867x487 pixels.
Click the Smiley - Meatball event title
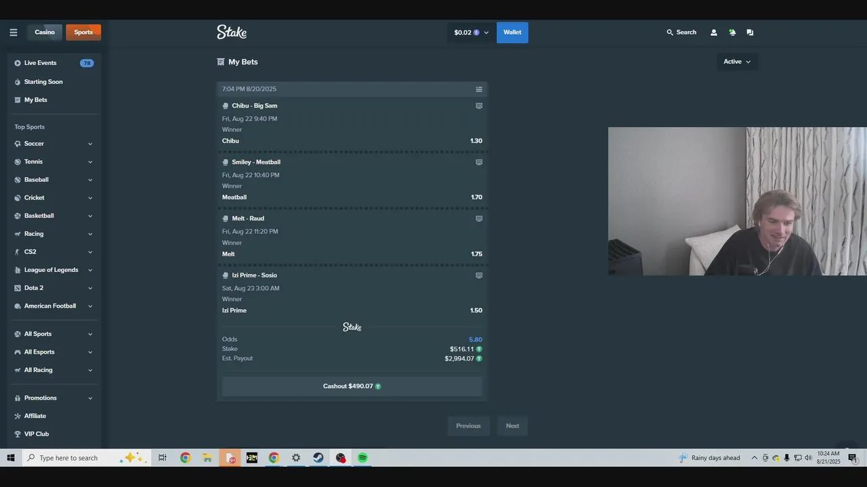coord(256,162)
